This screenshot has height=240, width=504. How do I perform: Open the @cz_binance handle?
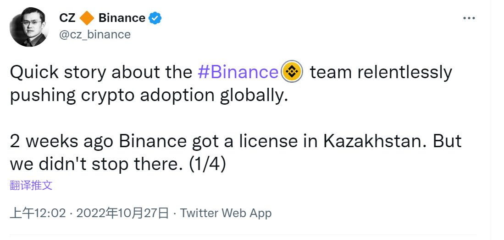coord(95,34)
